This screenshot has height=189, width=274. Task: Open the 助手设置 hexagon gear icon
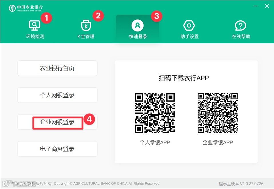(x=189, y=25)
